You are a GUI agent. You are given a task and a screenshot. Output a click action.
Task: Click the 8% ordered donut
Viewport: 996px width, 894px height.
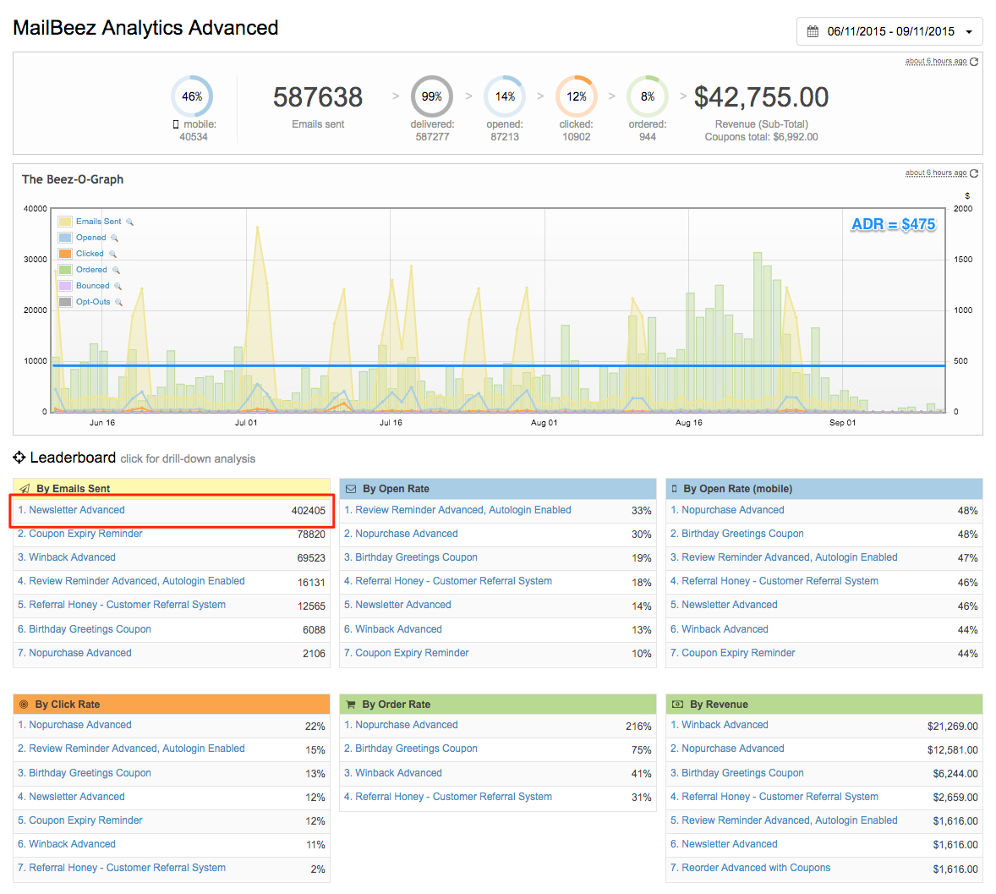pos(648,96)
